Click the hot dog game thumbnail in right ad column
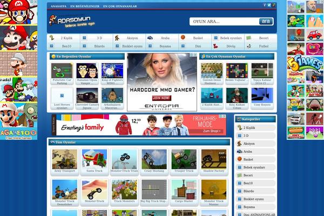This screenshot has width=324, height=216. coord(296,132)
